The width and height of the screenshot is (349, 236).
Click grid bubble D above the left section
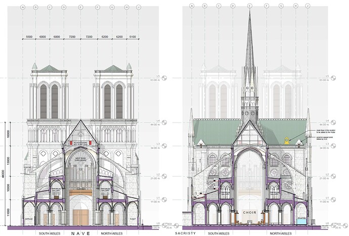tap(64, 8)
